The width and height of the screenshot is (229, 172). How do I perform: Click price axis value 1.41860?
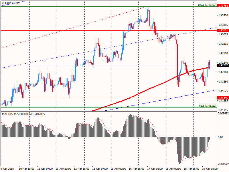coord(223,81)
